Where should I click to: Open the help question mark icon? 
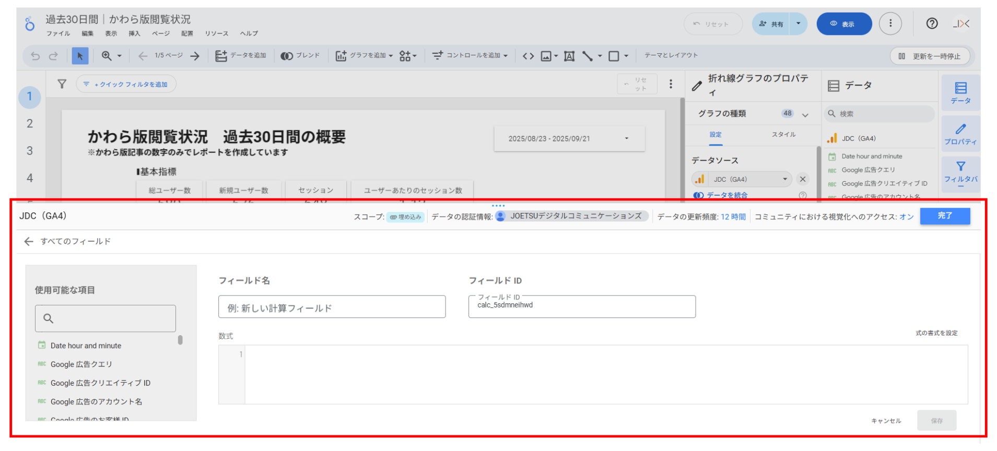pyautogui.click(x=932, y=23)
